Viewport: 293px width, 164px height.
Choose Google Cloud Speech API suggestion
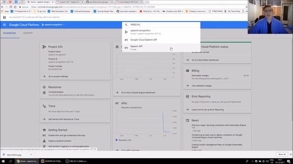pos(161,40)
